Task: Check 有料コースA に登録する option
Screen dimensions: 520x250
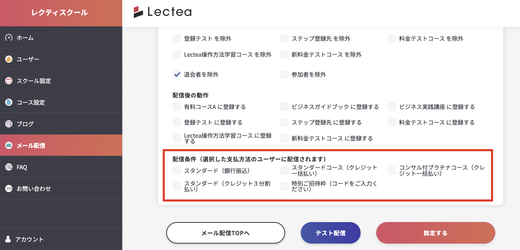Action: [177, 107]
